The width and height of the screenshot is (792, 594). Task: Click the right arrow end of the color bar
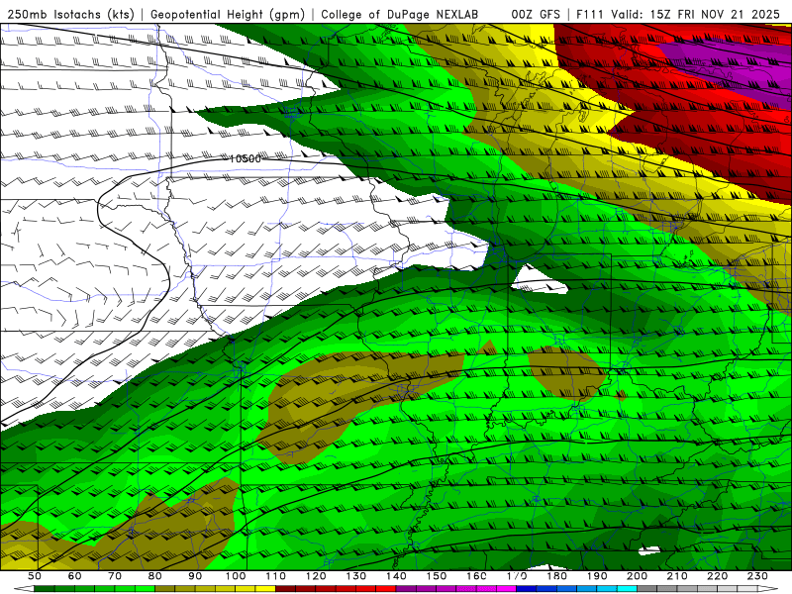(768, 589)
